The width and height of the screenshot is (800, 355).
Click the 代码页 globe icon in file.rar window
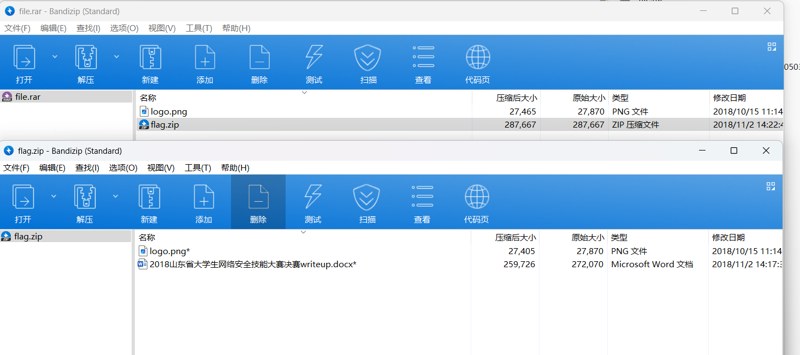coord(478,58)
